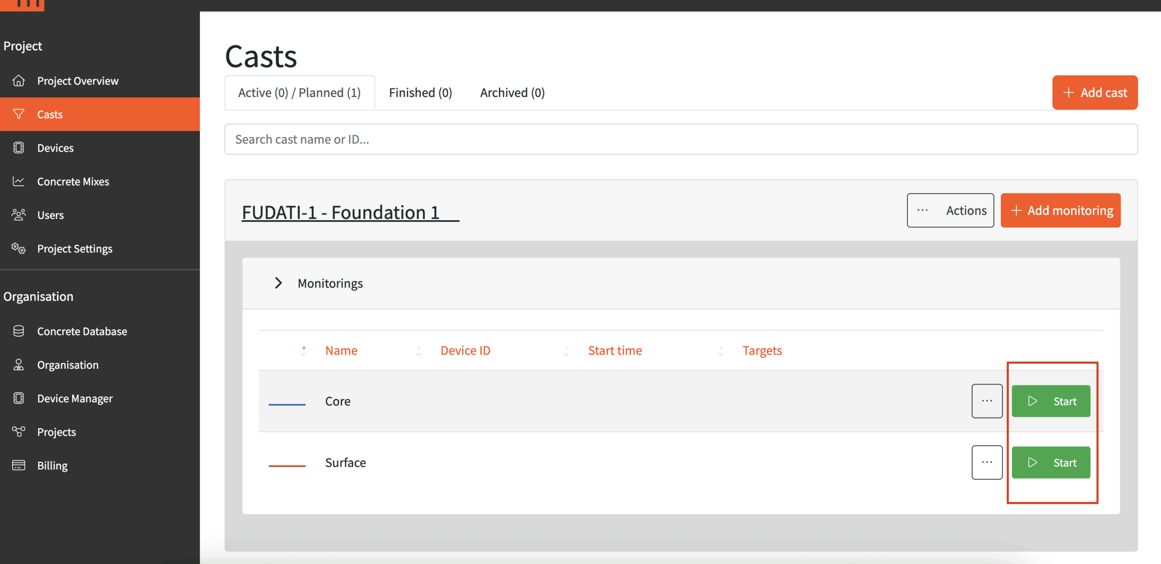Image resolution: width=1161 pixels, height=564 pixels.
Task: Open the Billing card icon
Action: pos(19,465)
